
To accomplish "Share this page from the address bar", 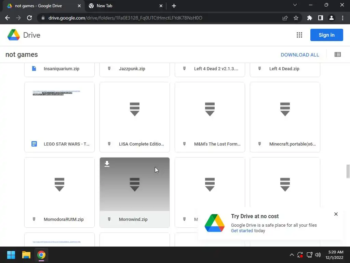I will click(285, 18).
